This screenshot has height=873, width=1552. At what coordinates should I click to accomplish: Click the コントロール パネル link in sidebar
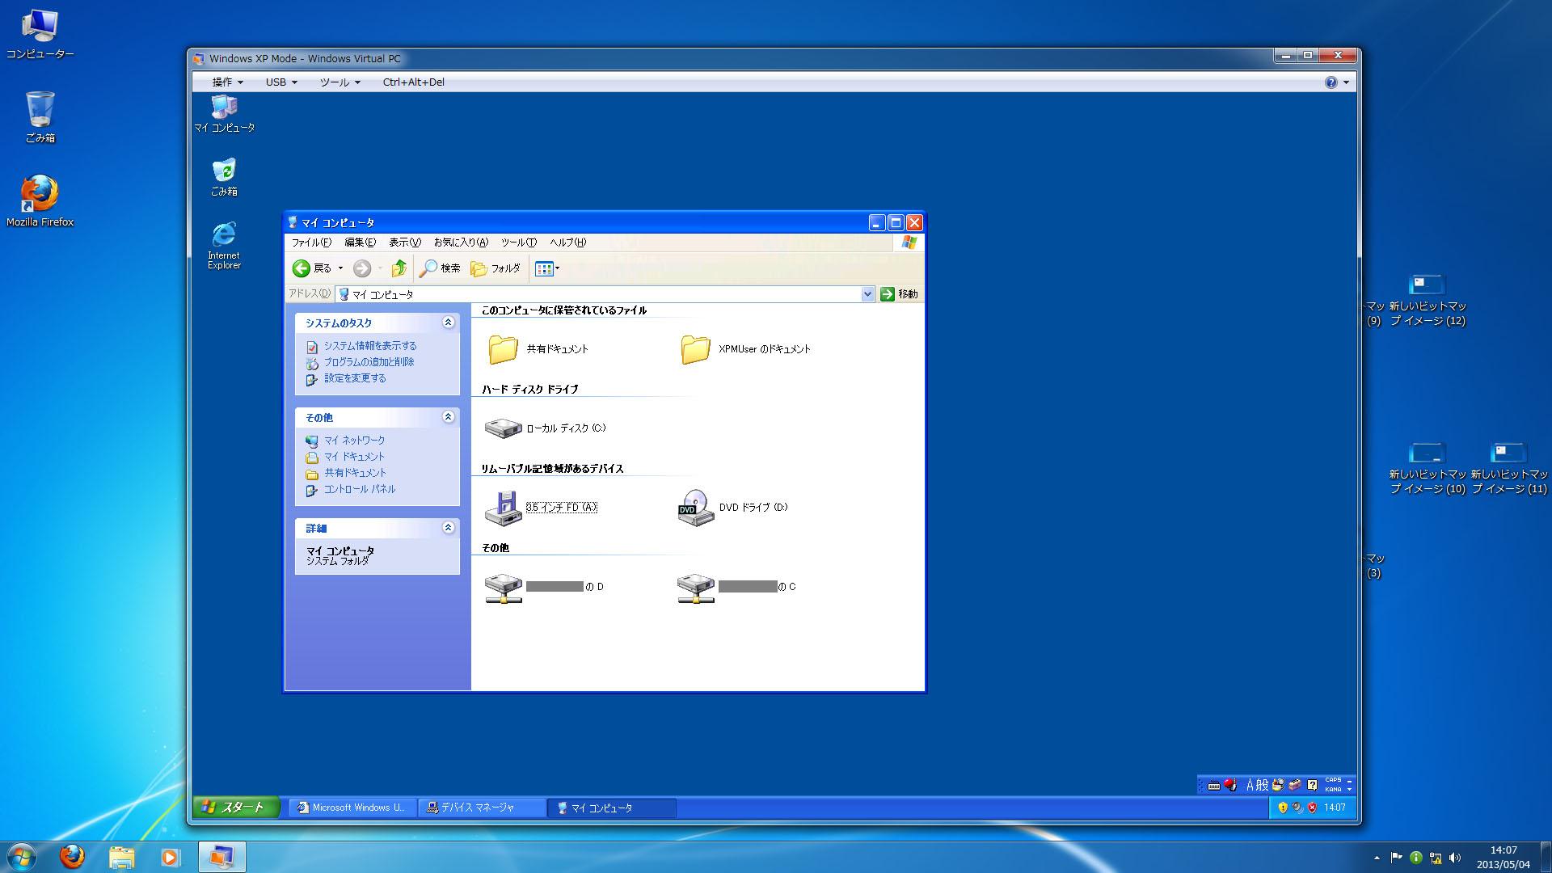[359, 489]
